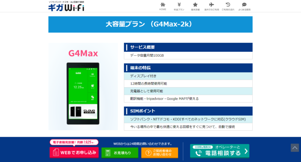The image size is (301, 162).
Task: Click the 端末の特長 header
Action: click(188, 68)
